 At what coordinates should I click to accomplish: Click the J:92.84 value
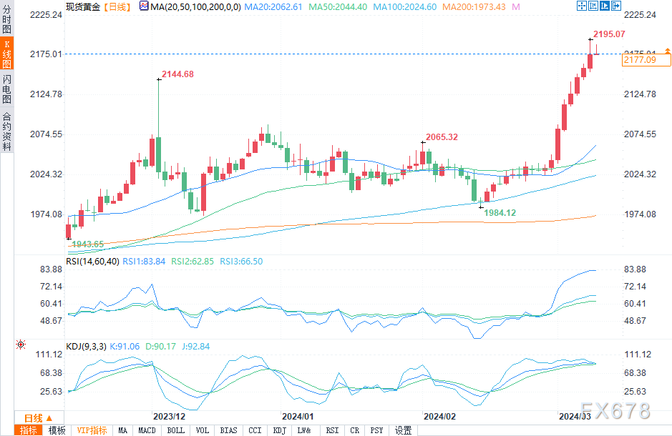coord(196,347)
